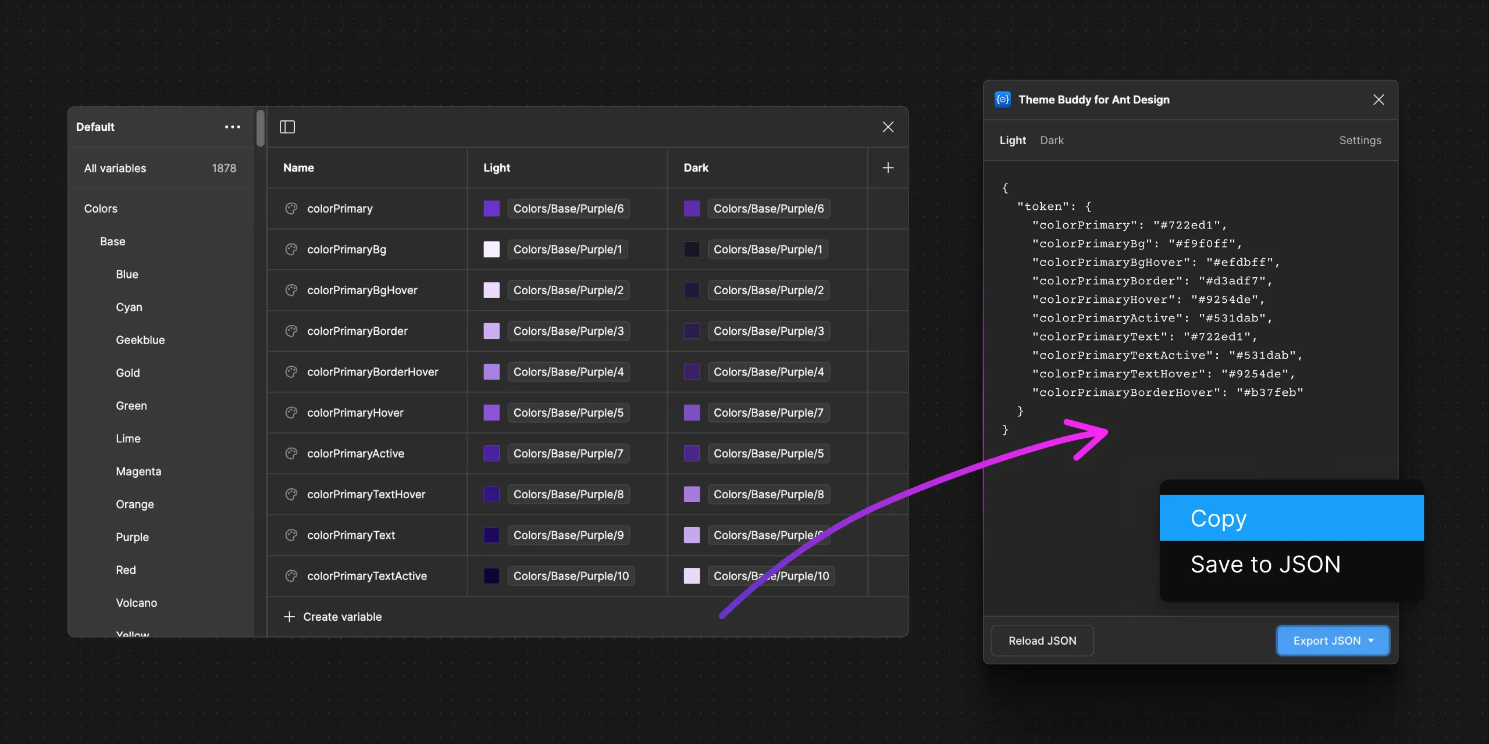The height and width of the screenshot is (744, 1489).
Task: Select All variables in the left sidebar
Action: click(x=115, y=168)
